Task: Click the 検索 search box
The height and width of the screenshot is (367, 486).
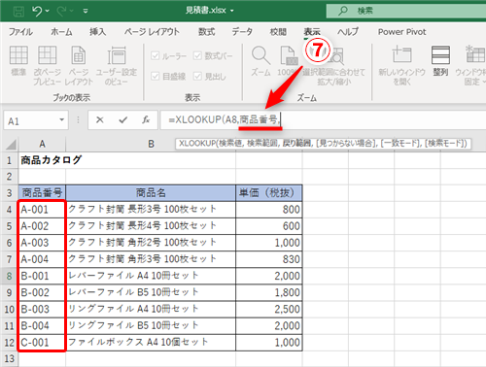Action: point(406,11)
